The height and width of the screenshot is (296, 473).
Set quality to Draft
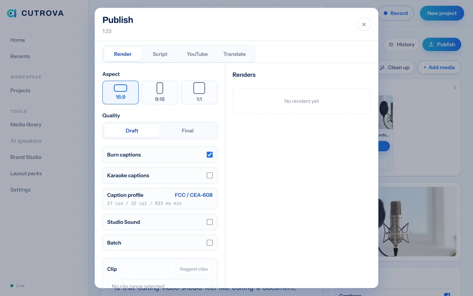132,131
